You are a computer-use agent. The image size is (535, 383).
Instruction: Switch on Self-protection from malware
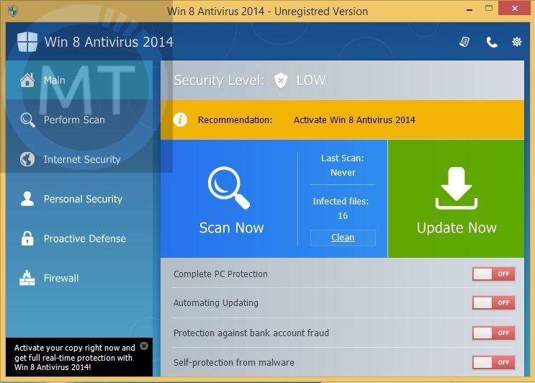point(494,363)
